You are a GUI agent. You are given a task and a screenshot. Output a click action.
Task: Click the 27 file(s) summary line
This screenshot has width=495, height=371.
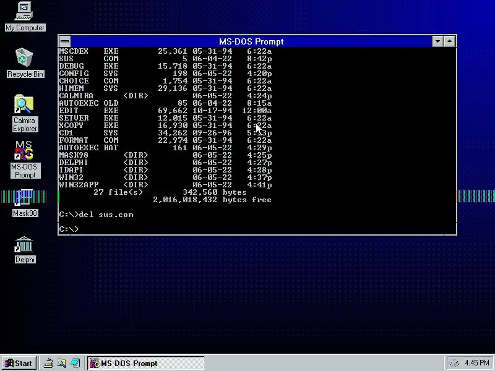coord(170,192)
